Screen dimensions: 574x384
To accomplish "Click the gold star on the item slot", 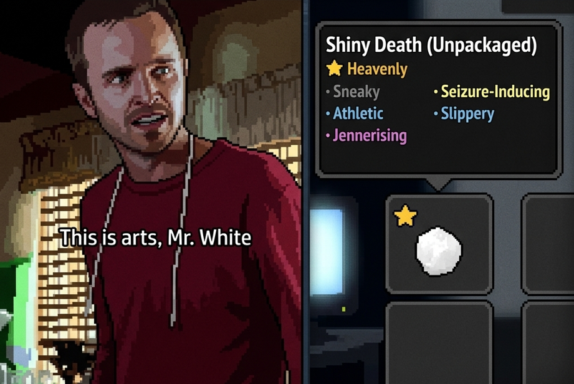I will (x=405, y=216).
